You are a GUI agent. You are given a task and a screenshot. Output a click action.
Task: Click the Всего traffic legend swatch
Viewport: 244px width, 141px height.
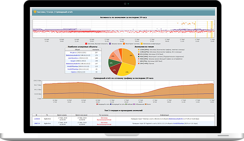146,104
